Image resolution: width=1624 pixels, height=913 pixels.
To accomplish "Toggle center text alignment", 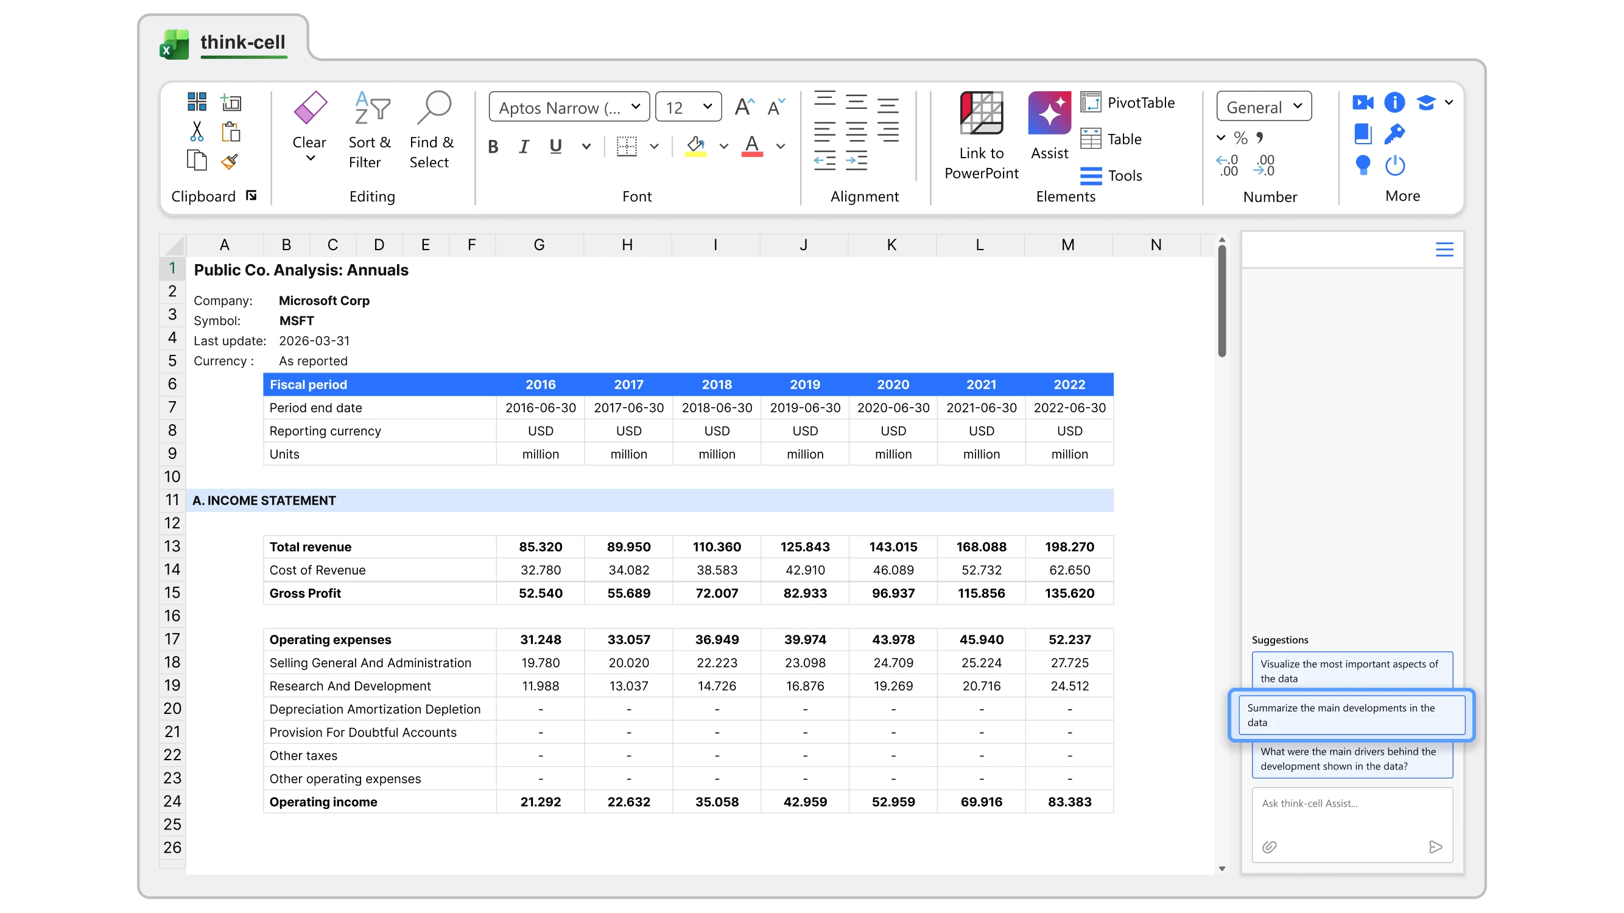I will click(x=856, y=131).
